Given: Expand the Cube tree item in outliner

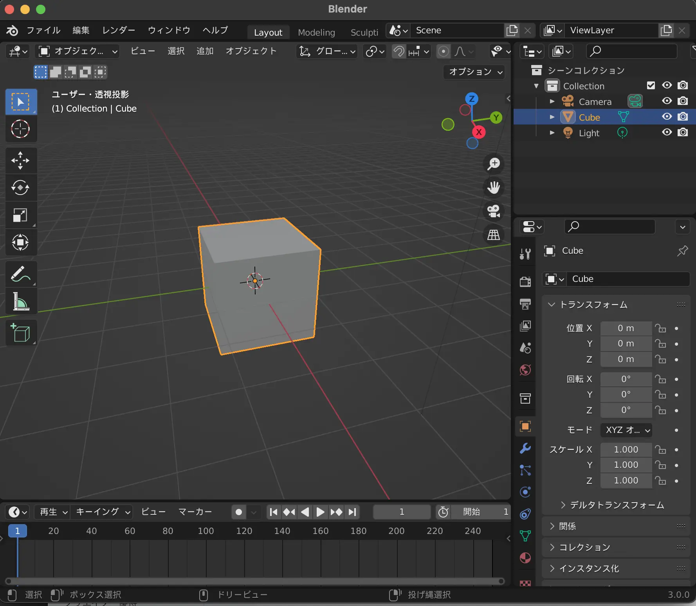Looking at the screenshot, I should tap(552, 117).
